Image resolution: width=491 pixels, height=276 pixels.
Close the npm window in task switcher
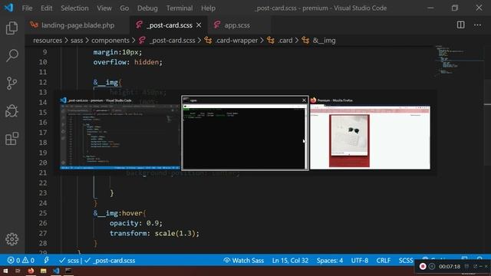[x=304, y=100]
